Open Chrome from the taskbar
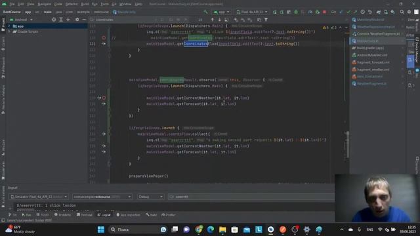 198,229
